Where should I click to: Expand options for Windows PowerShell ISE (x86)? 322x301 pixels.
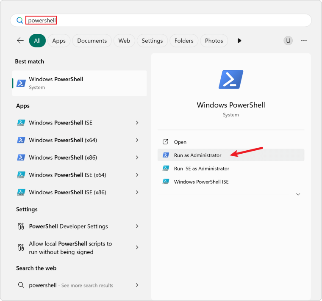[137, 192]
